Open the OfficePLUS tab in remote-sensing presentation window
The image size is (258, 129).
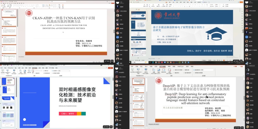coord(11,68)
